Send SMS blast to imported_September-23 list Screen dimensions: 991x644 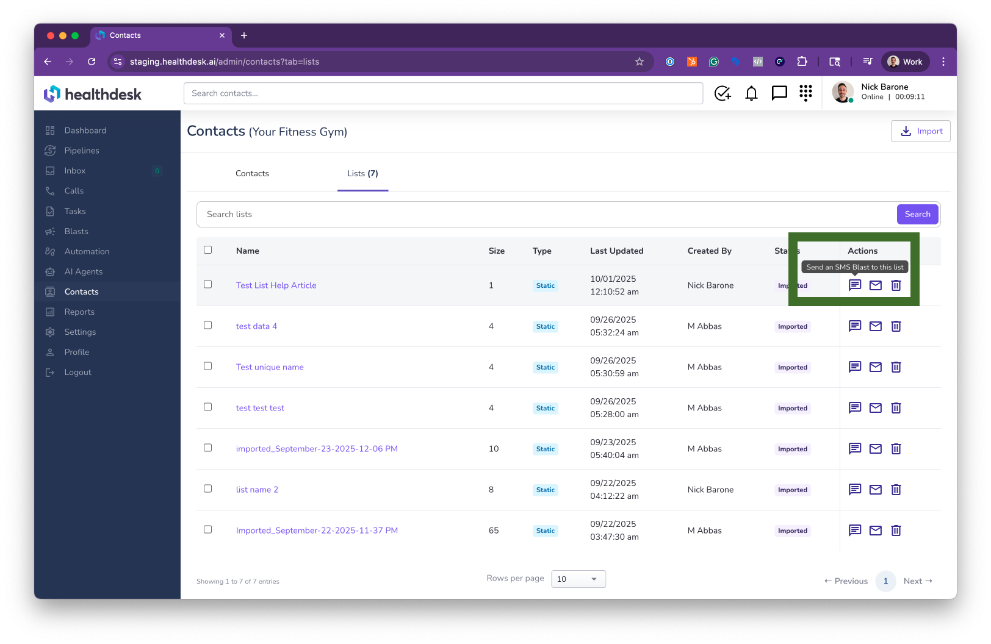(x=855, y=448)
